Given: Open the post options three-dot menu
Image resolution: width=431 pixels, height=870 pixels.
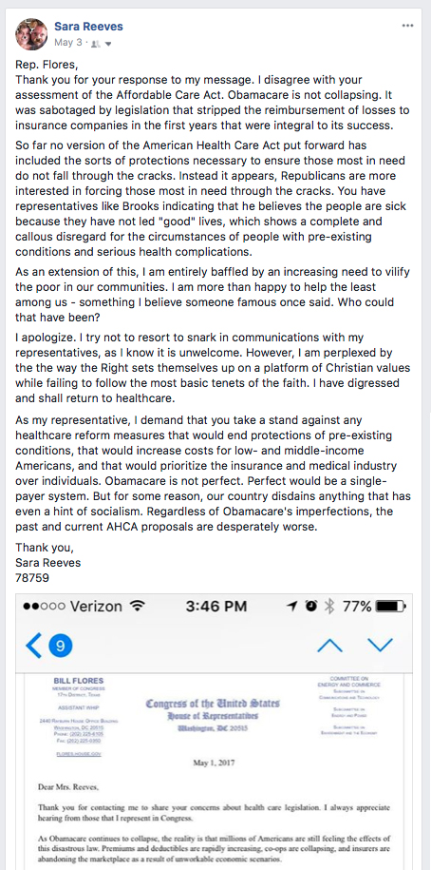Looking at the screenshot, I should click(407, 26).
